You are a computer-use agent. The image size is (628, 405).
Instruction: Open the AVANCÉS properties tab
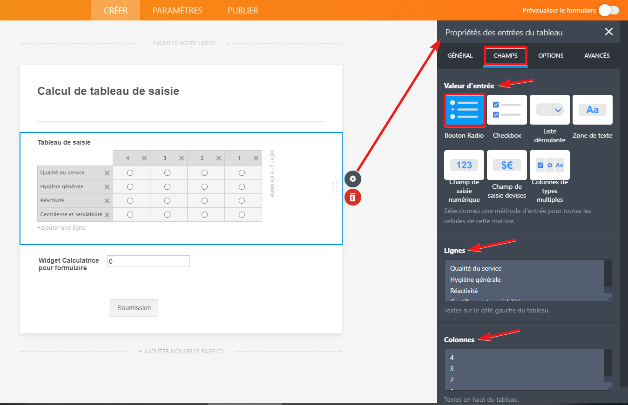[597, 56]
